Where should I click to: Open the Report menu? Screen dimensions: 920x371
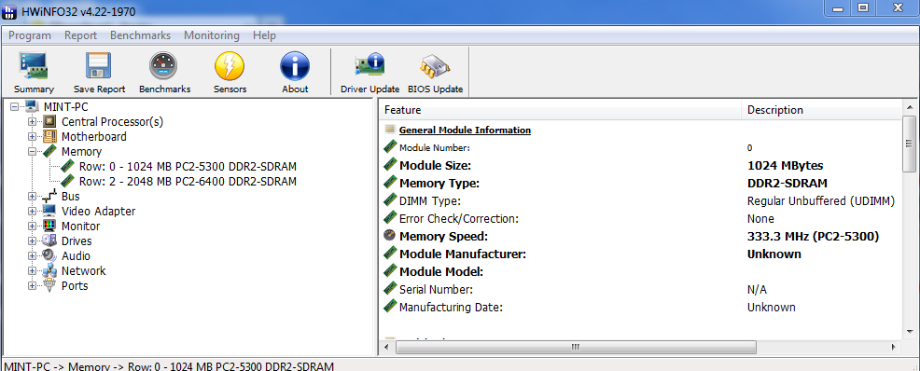(80, 35)
